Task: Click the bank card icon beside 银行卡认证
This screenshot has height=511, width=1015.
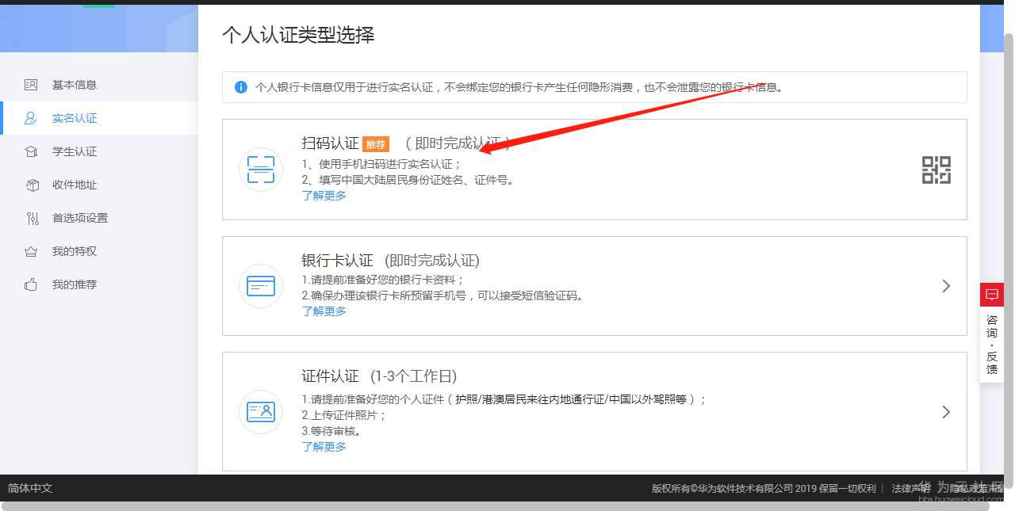Action: tap(261, 286)
